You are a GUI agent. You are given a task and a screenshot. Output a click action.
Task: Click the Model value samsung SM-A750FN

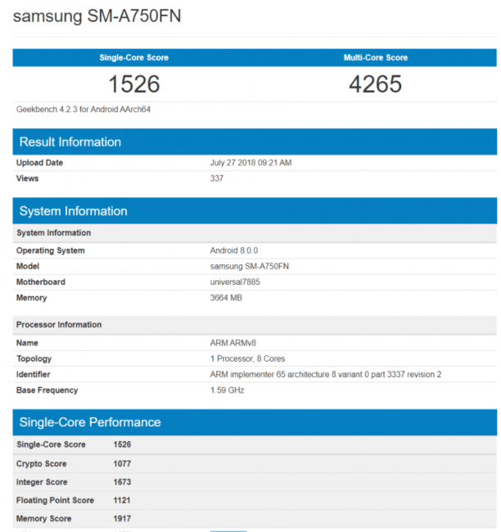tap(249, 266)
